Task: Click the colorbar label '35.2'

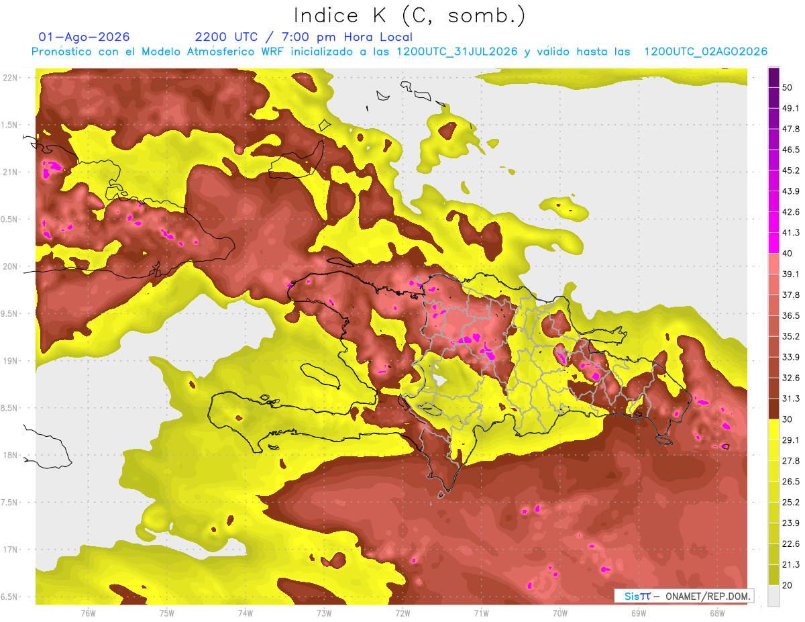Action: coord(792,336)
